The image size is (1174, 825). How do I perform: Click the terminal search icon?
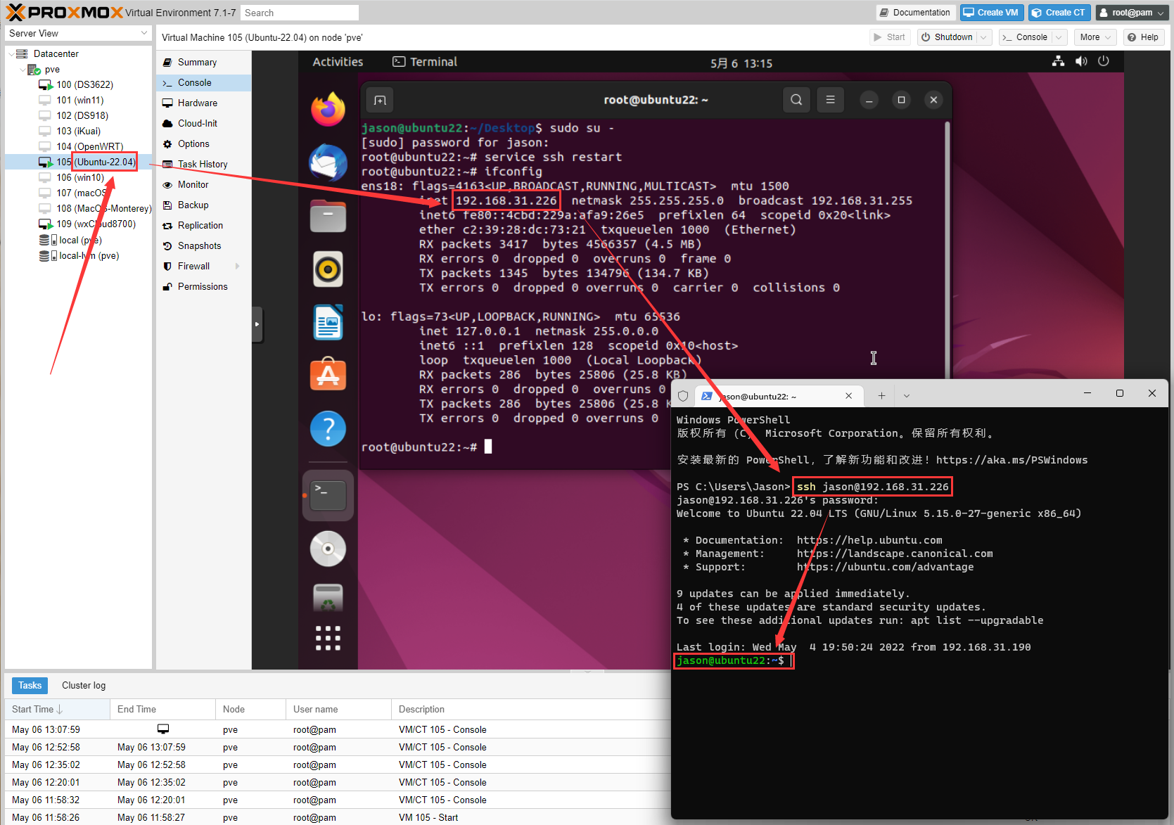[796, 100]
